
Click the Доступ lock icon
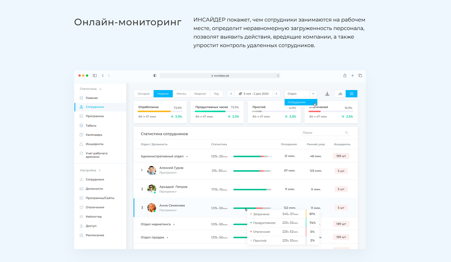[x=81, y=226]
